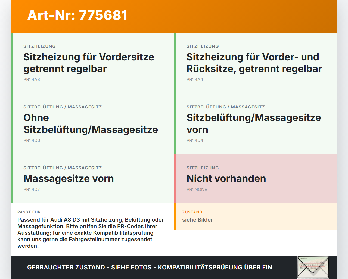Image resolution: width=348 pixels, height=279 pixels.
Task: Click the PASST FÜR section heading
Action: pyautogui.click(x=29, y=212)
